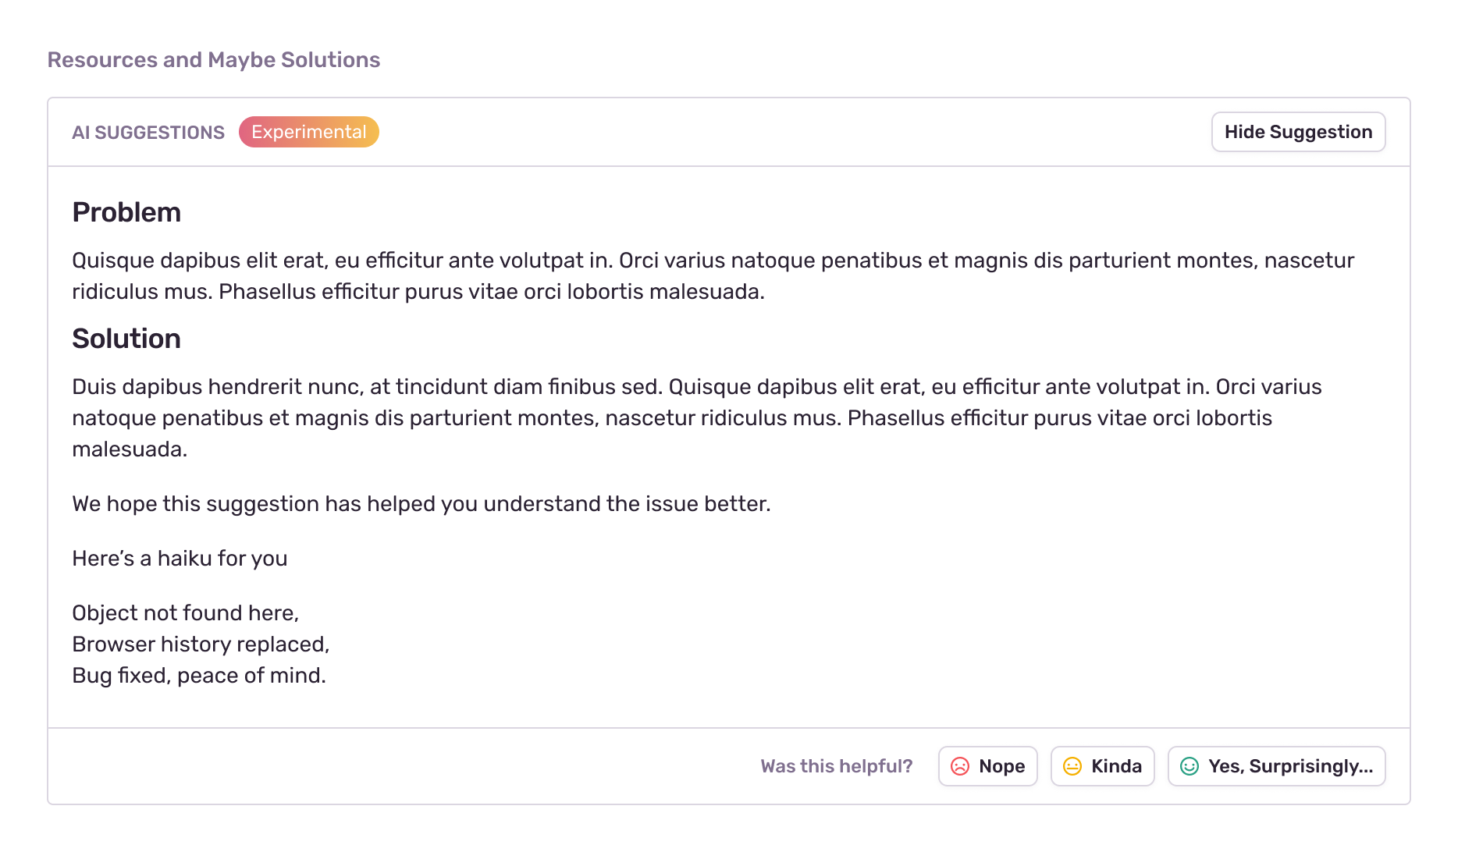Select Kinda as your feedback rating
This screenshot has height=852, width=1458.
coord(1102,766)
